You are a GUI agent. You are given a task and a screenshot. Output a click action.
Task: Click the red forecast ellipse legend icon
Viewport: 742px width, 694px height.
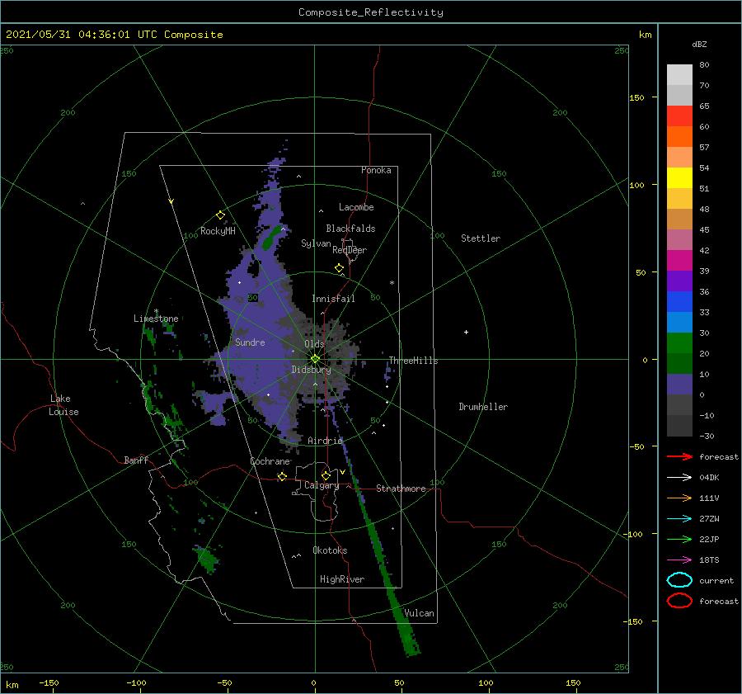tap(679, 601)
